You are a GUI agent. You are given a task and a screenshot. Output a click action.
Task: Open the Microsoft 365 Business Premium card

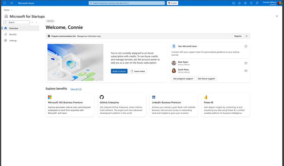point(70,105)
